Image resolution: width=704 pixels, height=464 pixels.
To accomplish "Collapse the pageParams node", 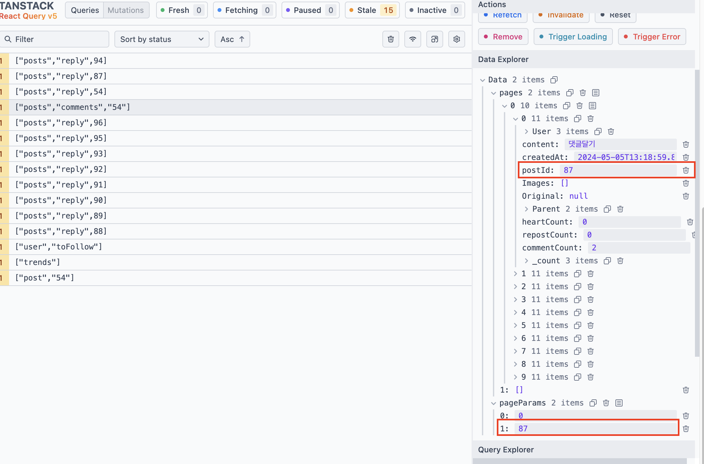I will pyautogui.click(x=494, y=403).
